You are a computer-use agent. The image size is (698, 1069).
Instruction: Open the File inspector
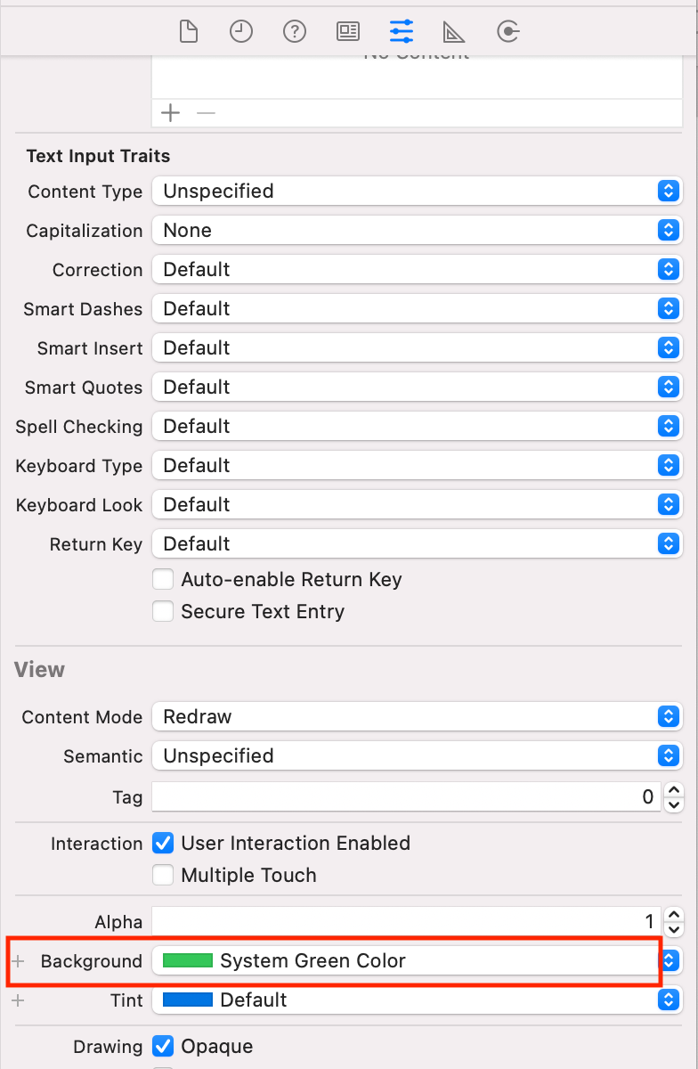pos(188,31)
